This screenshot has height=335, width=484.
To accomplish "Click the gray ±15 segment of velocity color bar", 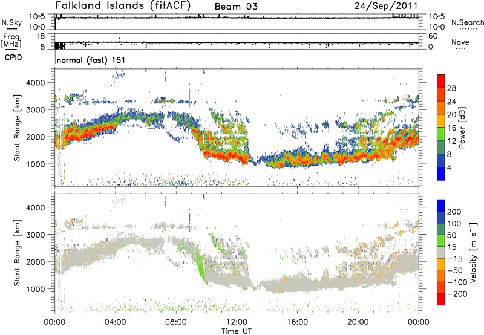I will tap(441, 252).
